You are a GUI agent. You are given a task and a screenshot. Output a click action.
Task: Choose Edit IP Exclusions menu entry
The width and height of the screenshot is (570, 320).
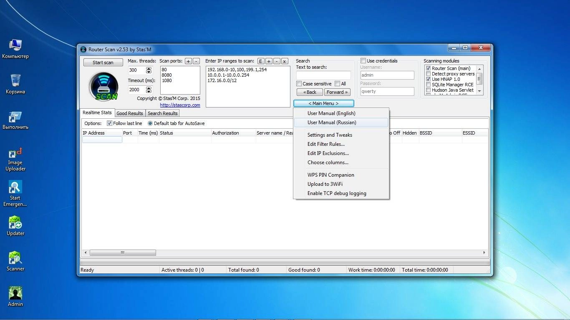pyautogui.click(x=341, y=153)
